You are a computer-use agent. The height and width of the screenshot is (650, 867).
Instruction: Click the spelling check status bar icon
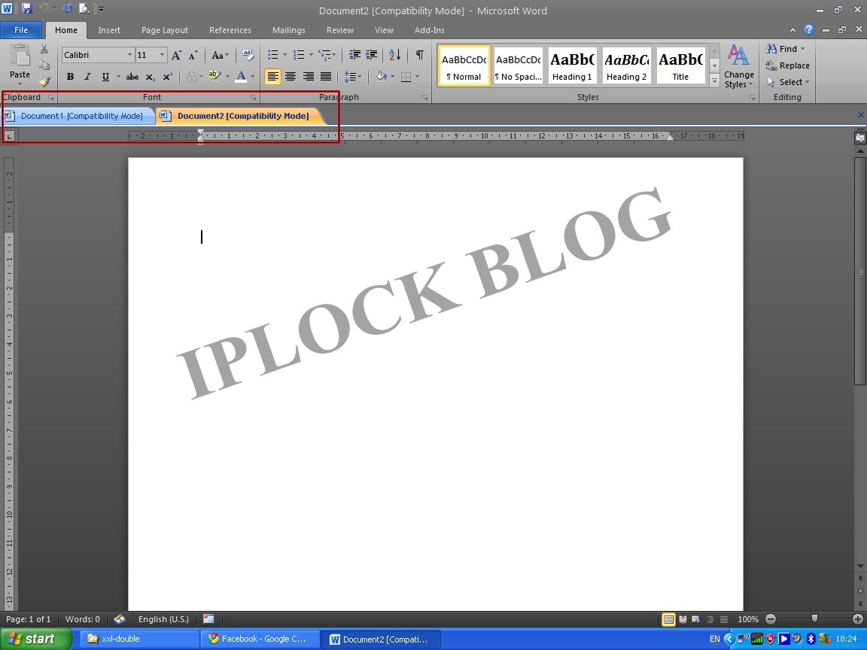[120, 619]
